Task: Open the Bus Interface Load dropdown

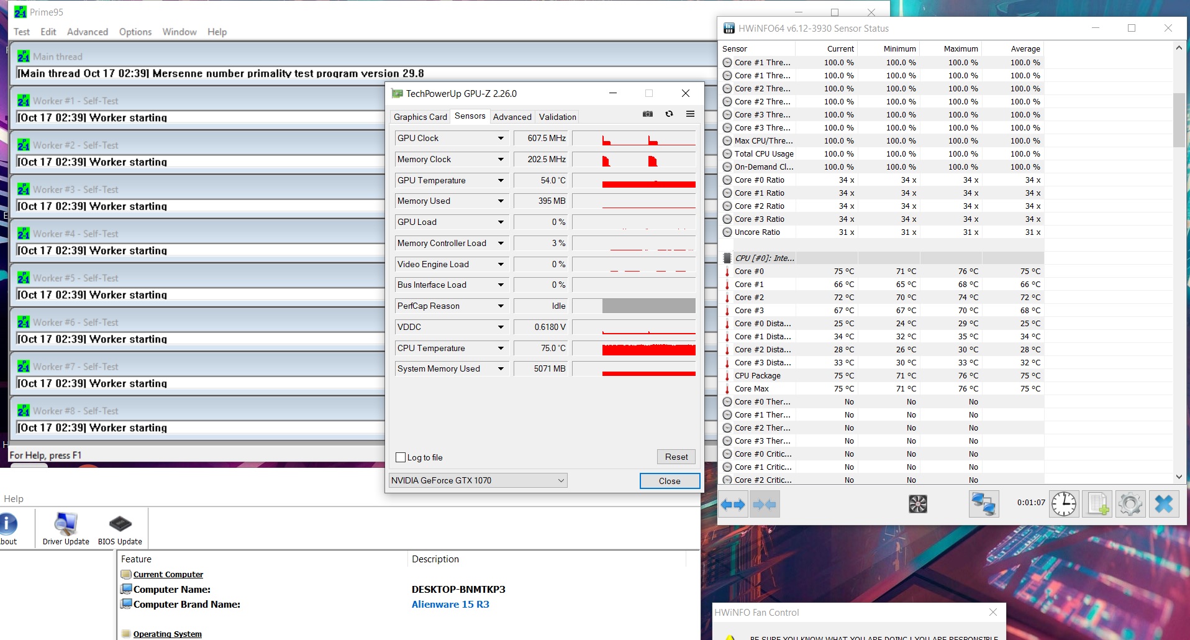Action: [501, 285]
